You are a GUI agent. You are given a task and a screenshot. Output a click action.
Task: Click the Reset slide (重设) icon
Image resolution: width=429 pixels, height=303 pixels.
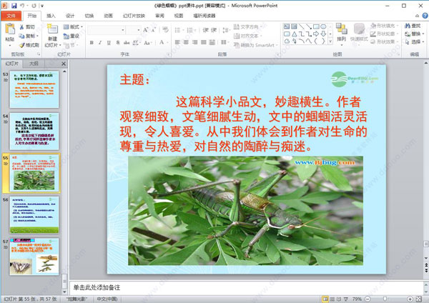[x=66, y=36]
